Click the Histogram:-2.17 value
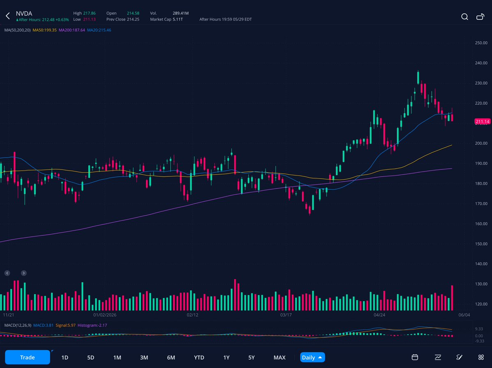The width and height of the screenshot is (492, 368). point(92,325)
